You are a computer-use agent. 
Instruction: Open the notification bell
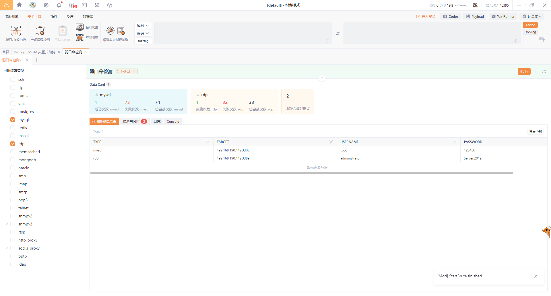(59, 5)
